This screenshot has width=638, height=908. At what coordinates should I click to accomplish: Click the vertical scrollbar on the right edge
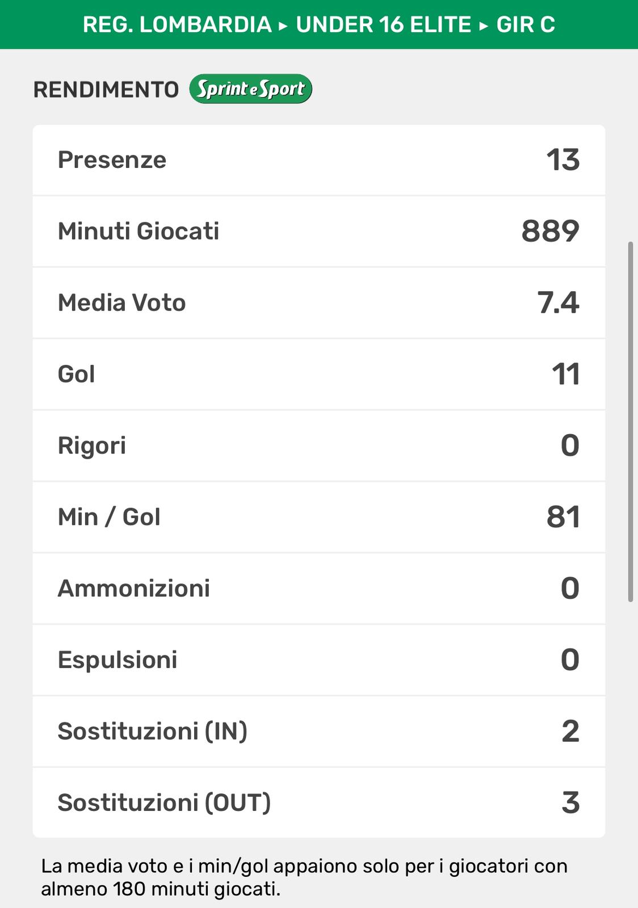click(x=630, y=422)
